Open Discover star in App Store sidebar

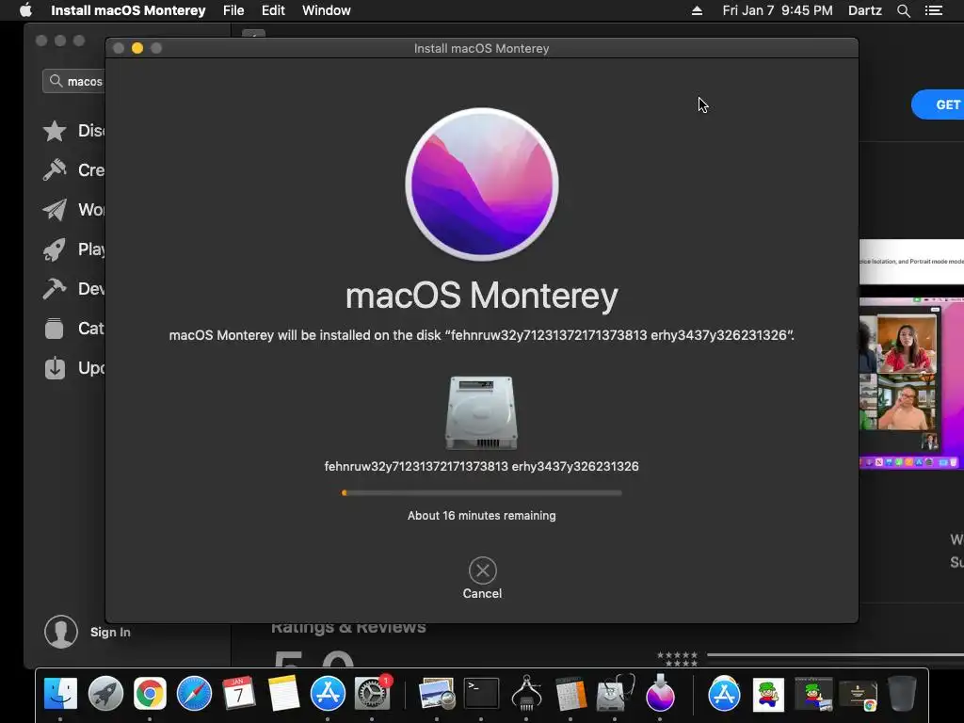click(55, 131)
